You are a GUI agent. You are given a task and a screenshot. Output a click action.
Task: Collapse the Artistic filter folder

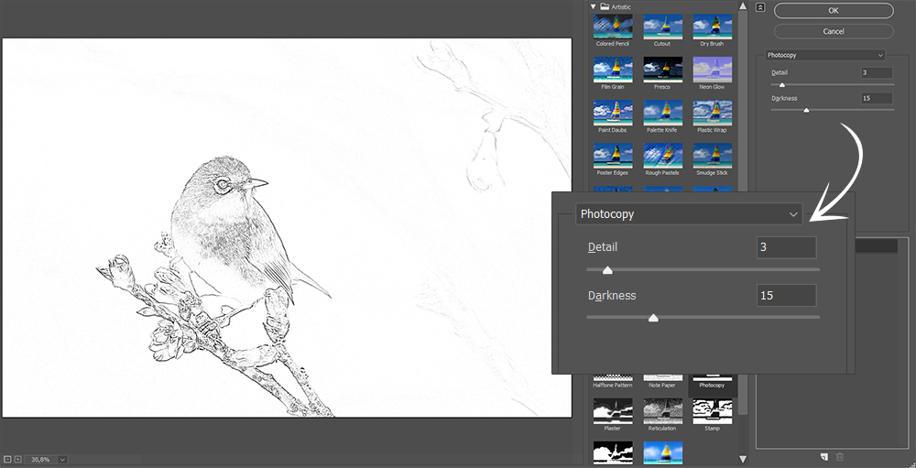coord(594,7)
